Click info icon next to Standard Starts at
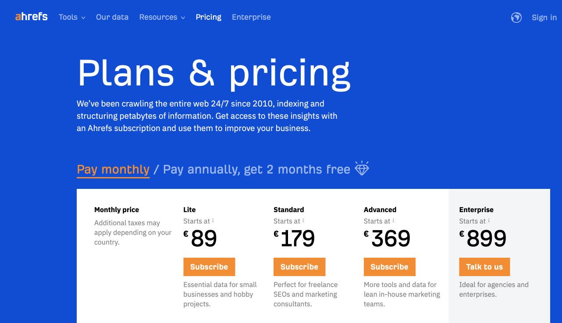This screenshot has height=323, width=562. click(303, 220)
